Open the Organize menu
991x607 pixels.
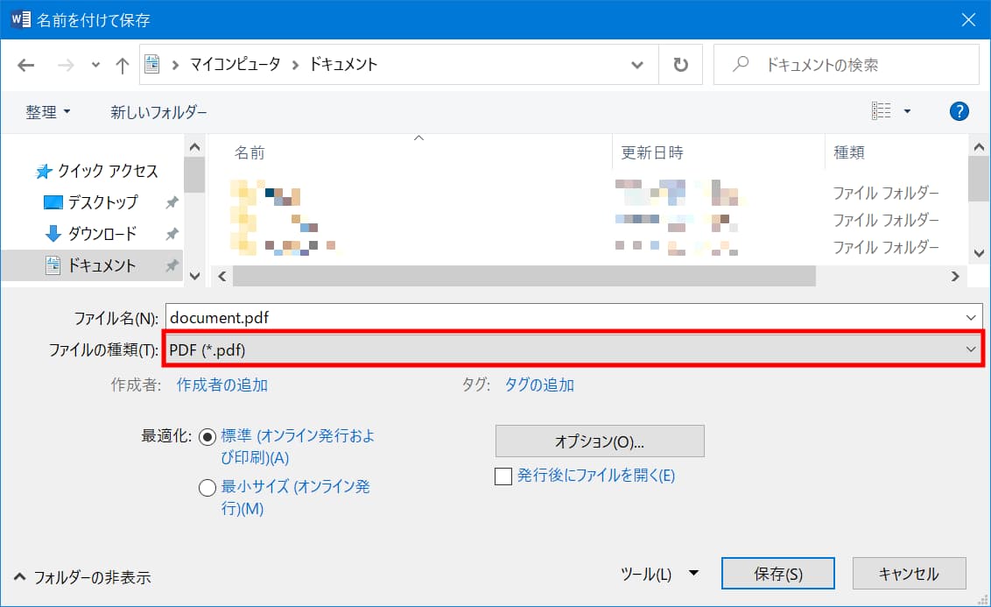click(x=48, y=112)
